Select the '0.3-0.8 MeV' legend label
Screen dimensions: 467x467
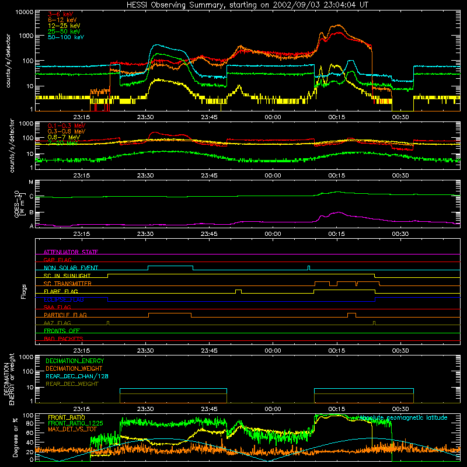pos(67,131)
